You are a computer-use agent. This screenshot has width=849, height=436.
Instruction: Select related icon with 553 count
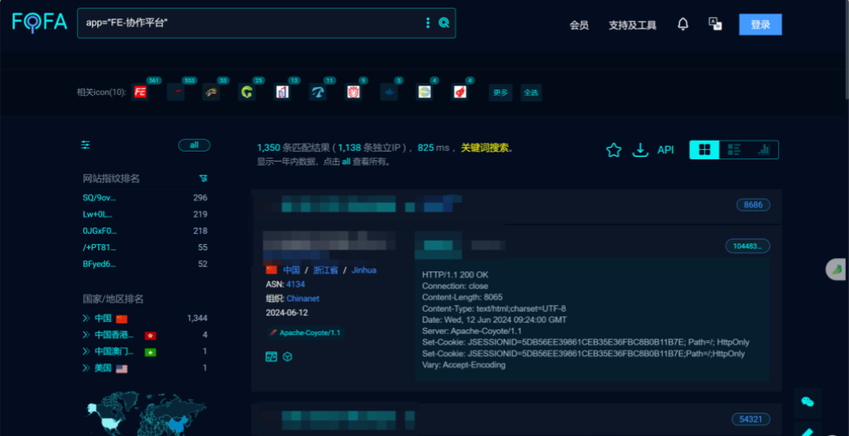[x=176, y=92]
